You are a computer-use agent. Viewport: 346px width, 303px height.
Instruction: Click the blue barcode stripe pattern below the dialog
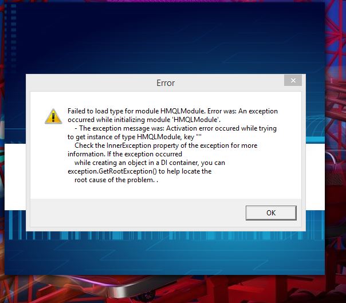[164, 235]
